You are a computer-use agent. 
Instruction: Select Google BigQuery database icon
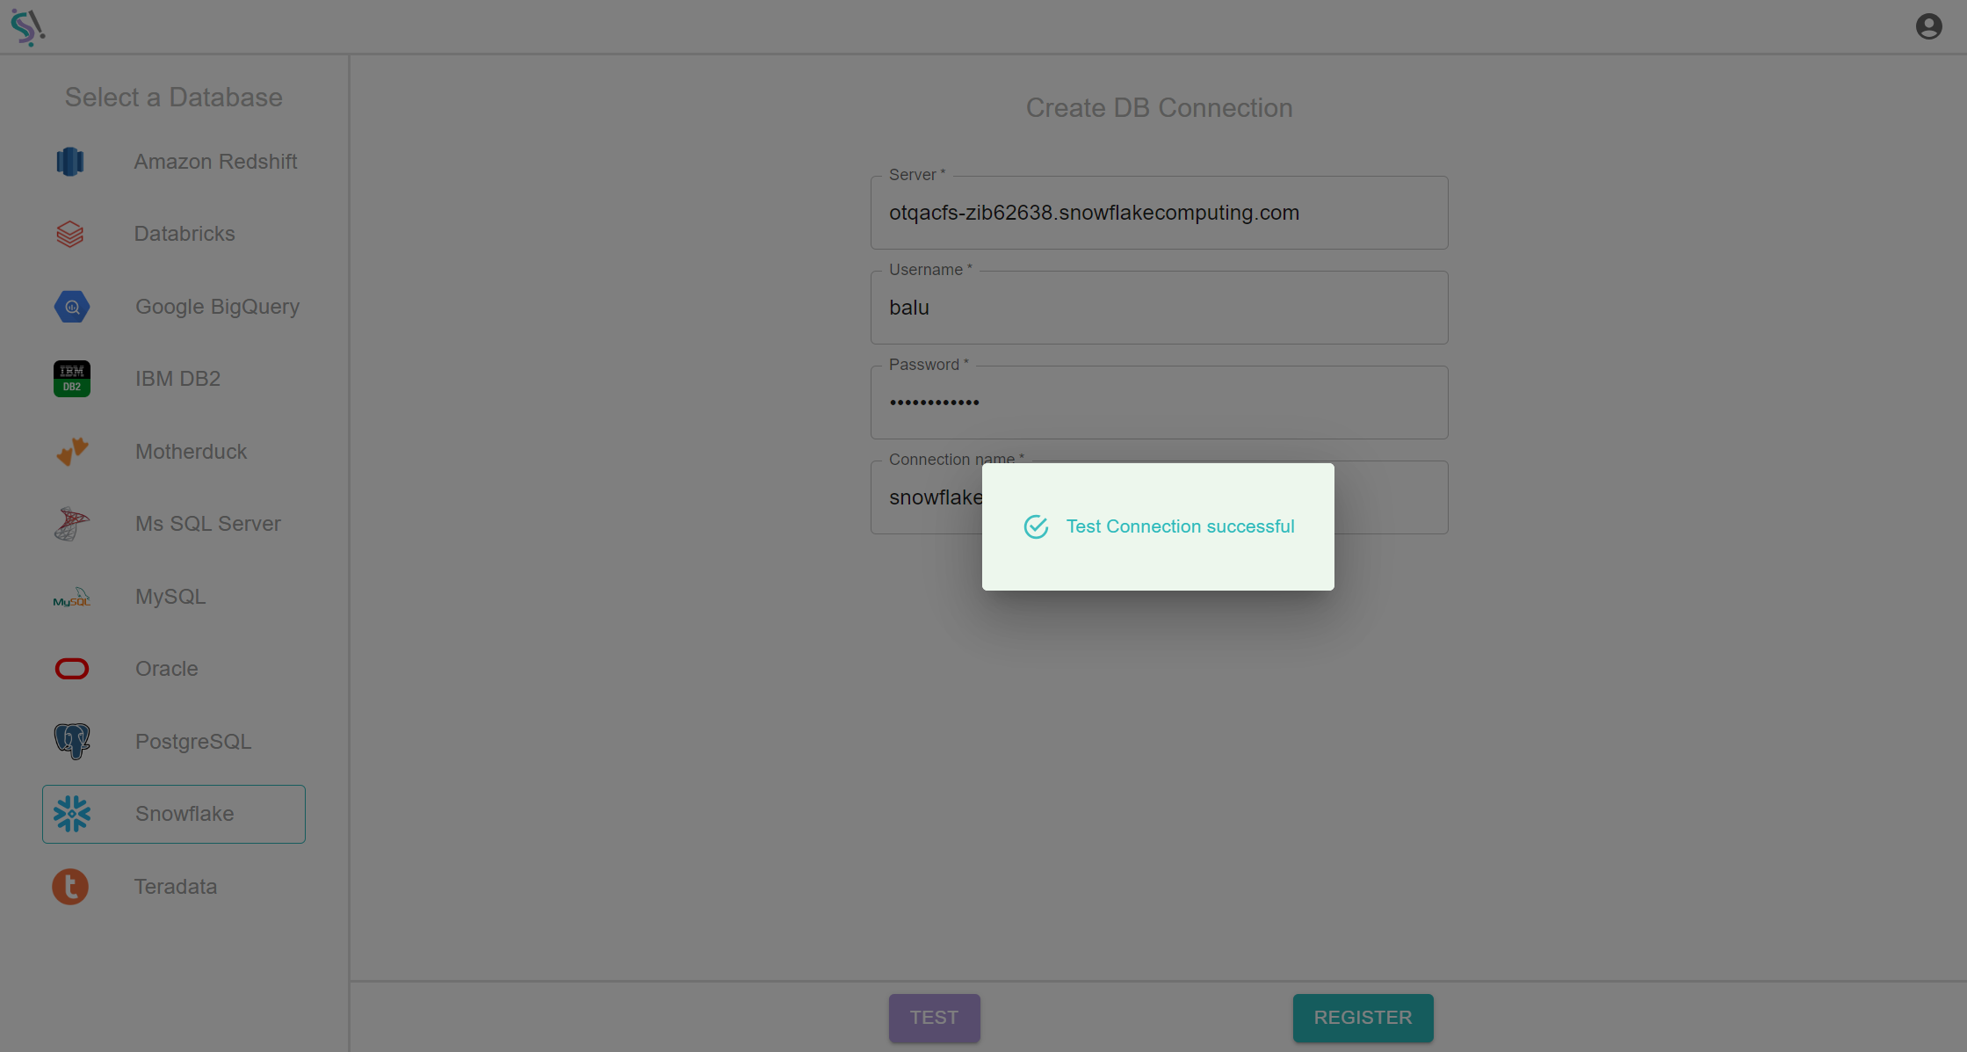(70, 306)
